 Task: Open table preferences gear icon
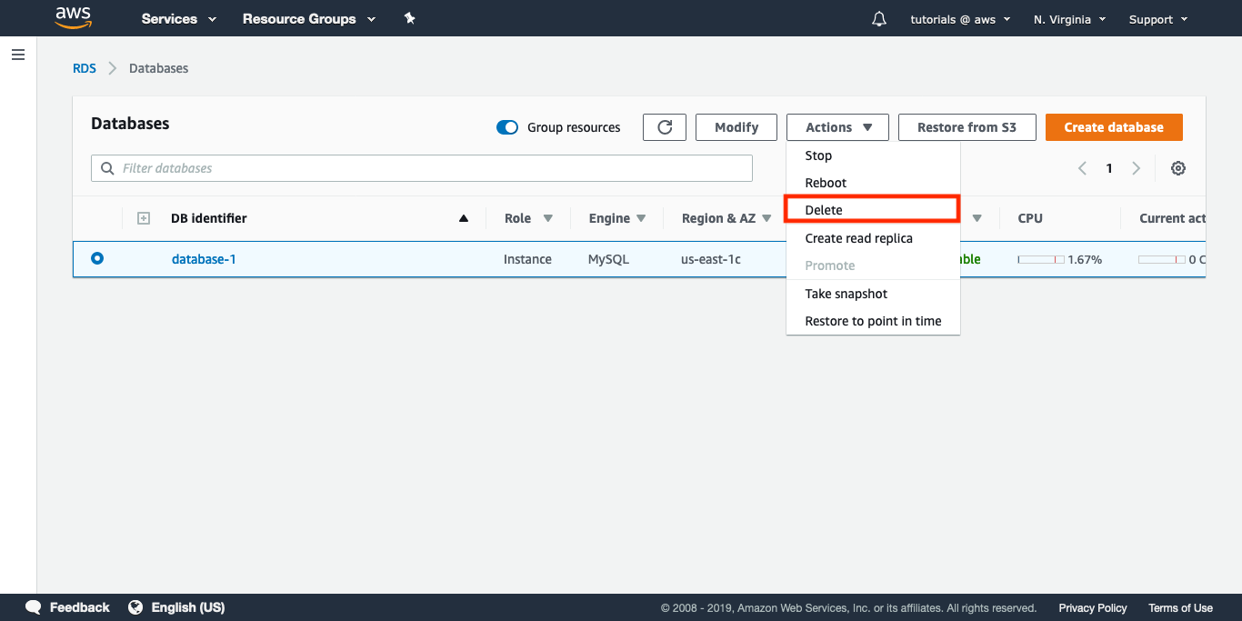pyautogui.click(x=1178, y=168)
